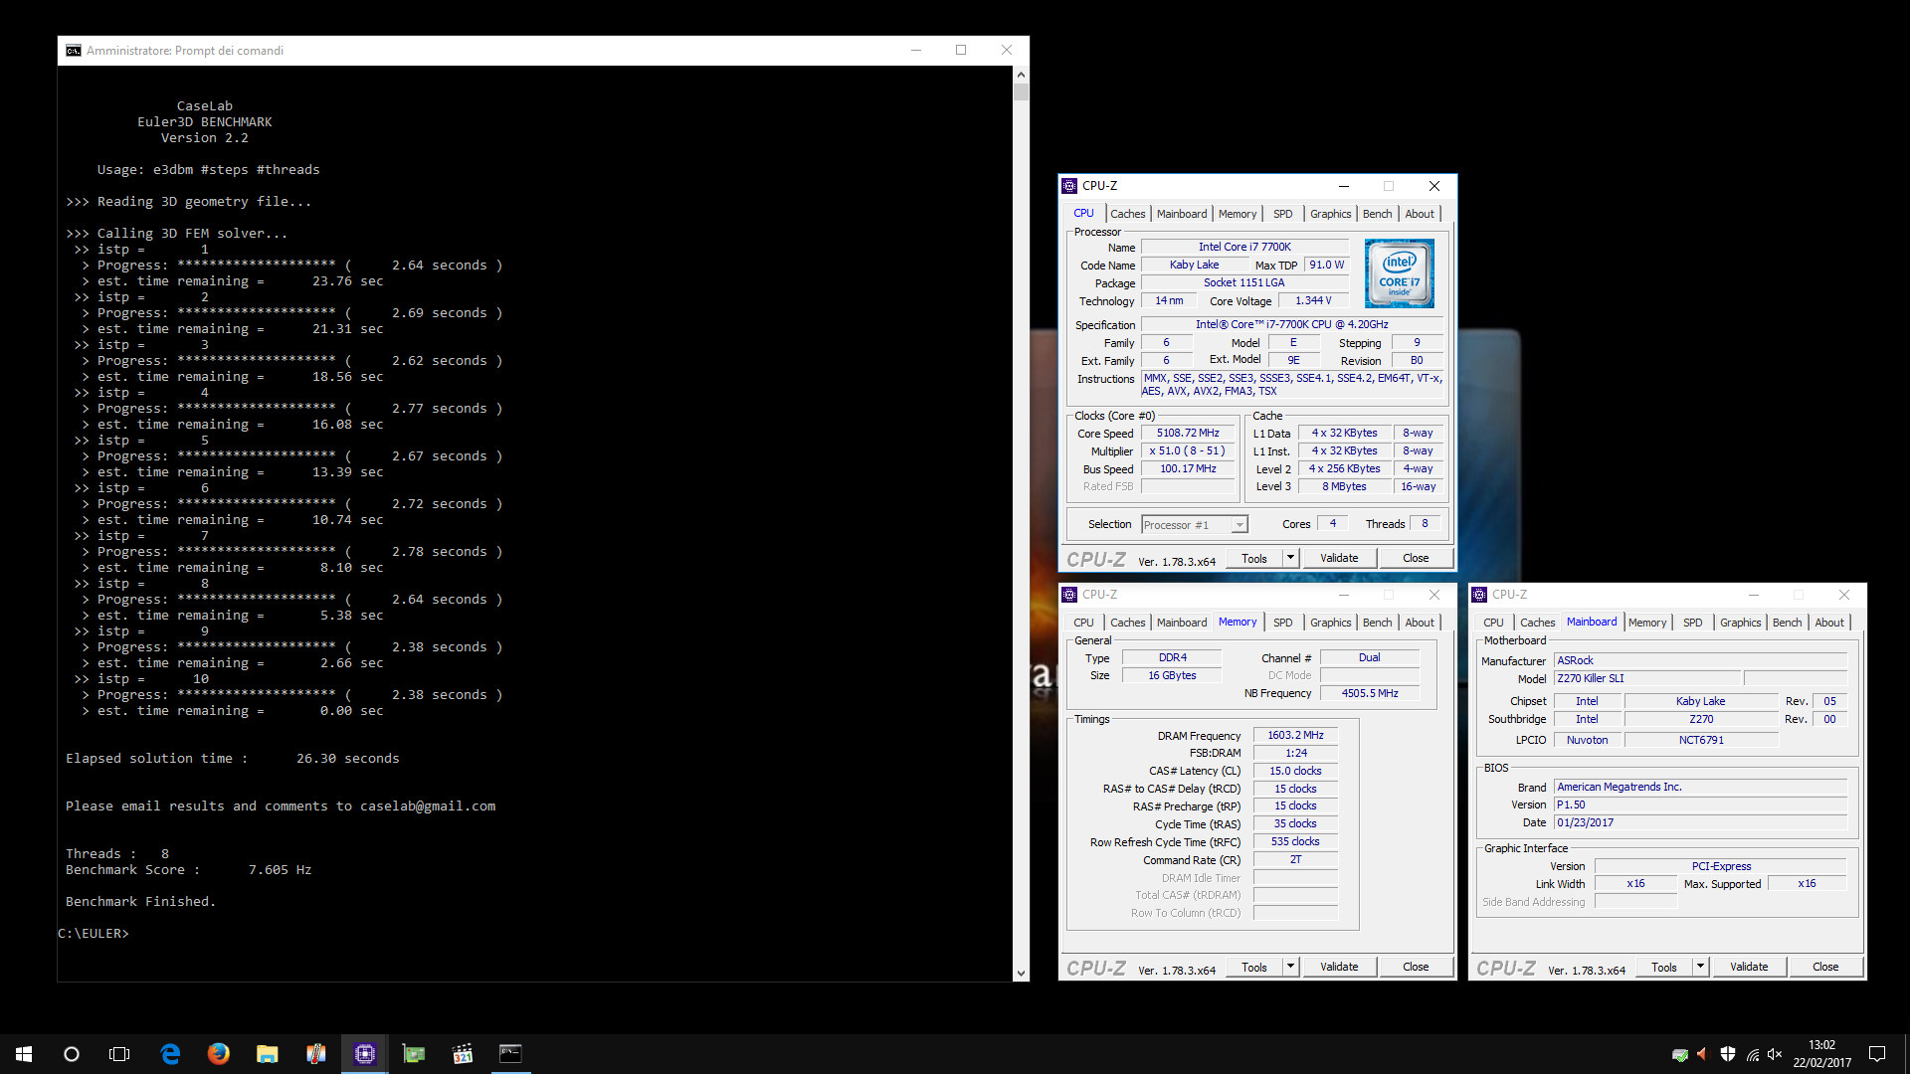Click the Command Prompt title bar icon
1910x1074 pixels.
pos(74,51)
